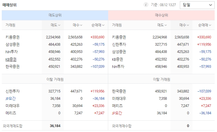
Task: Click KB증권 in the 매수상위 table
Action: point(118,59)
